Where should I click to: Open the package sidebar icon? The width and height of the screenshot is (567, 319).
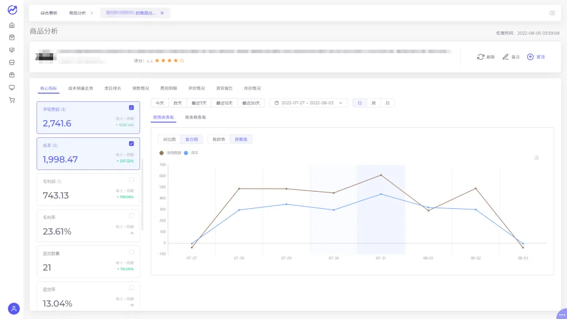tap(12, 75)
